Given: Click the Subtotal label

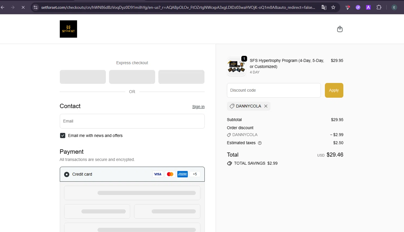Looking at the screenshot, I should (234, 120).
